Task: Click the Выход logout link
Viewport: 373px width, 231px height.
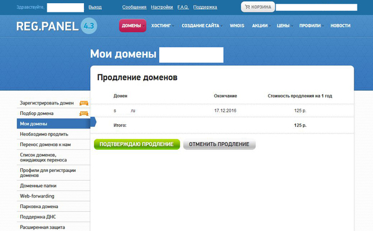Action: pos(95,7)
